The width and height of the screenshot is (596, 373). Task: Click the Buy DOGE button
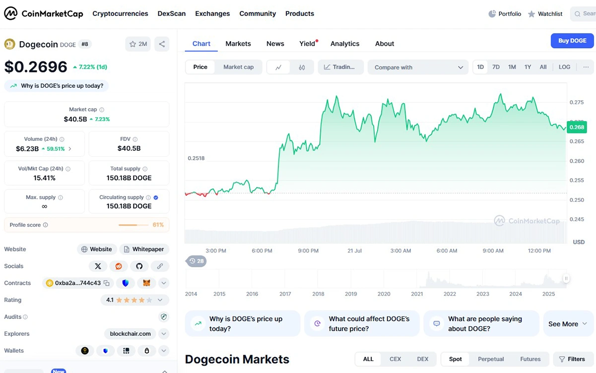click(x=572, y=41)
